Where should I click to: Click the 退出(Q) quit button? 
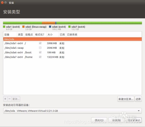[x=99, y=120]
